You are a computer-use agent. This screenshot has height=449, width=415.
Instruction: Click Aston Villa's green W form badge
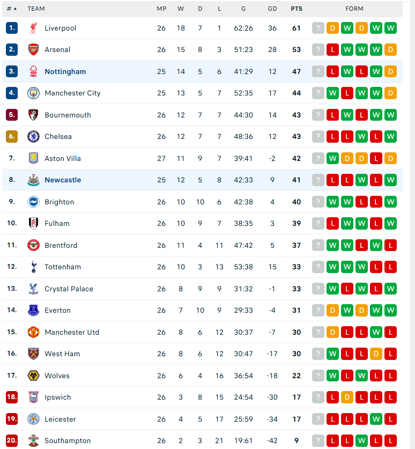(332, 158)
